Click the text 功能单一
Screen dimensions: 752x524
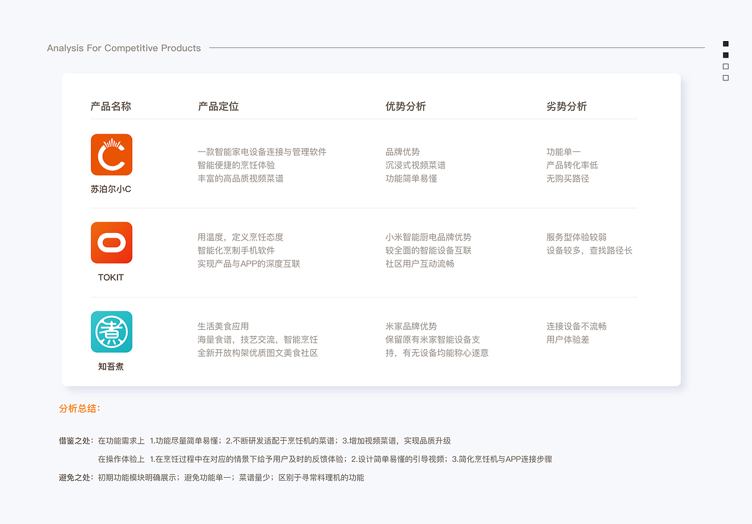563,152
